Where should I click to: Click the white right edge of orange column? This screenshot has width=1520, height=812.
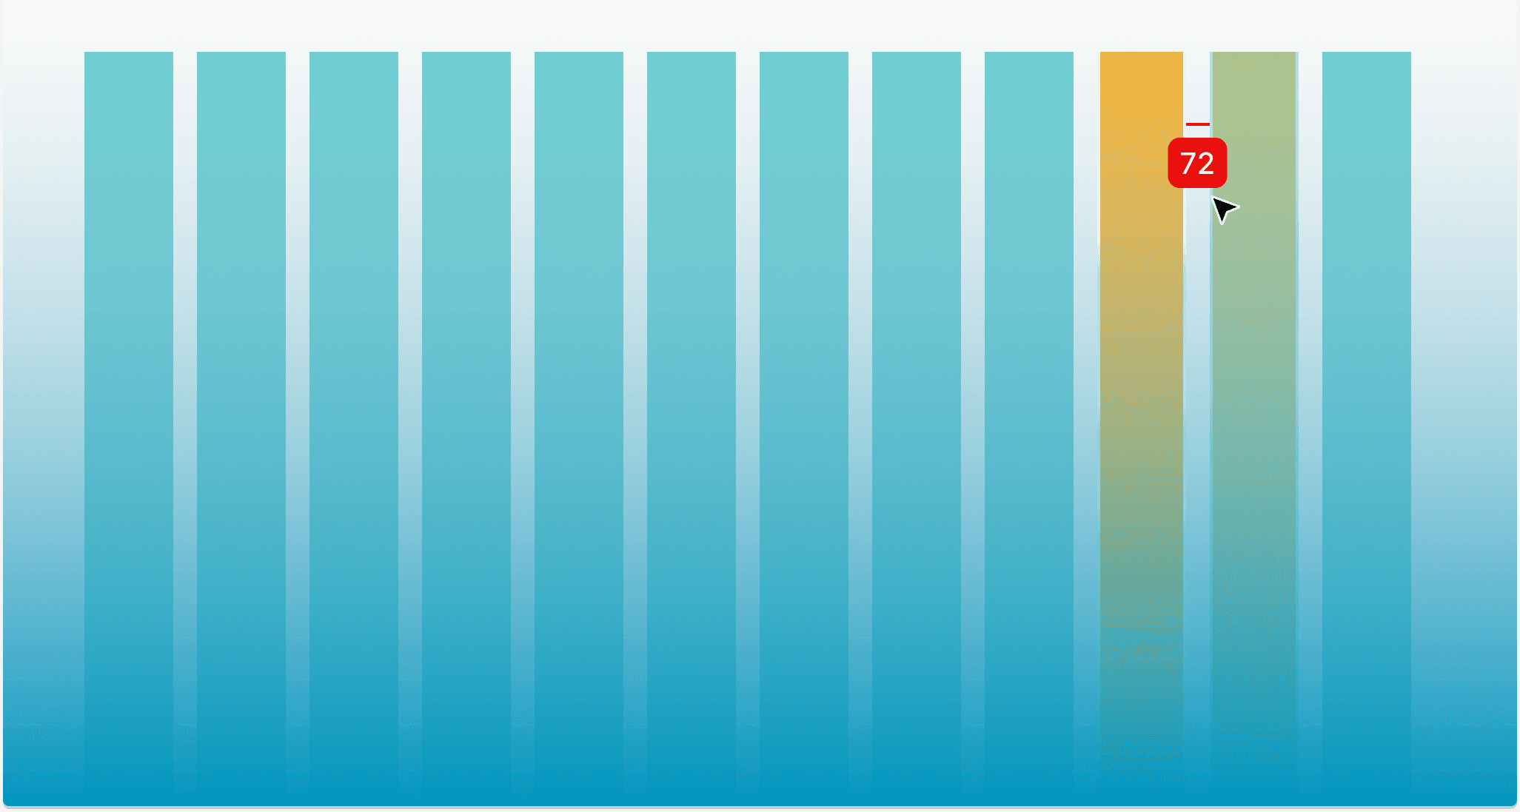[x=1185, y=333]
